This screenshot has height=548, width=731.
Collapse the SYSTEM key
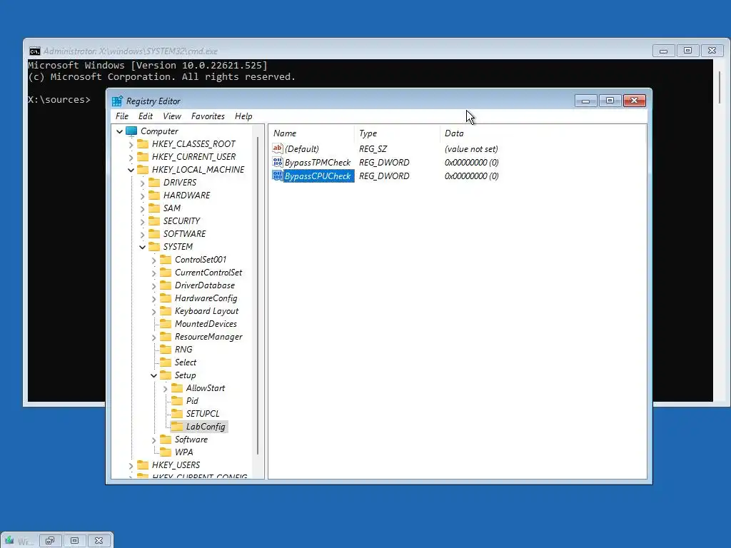tap(142, 247)
